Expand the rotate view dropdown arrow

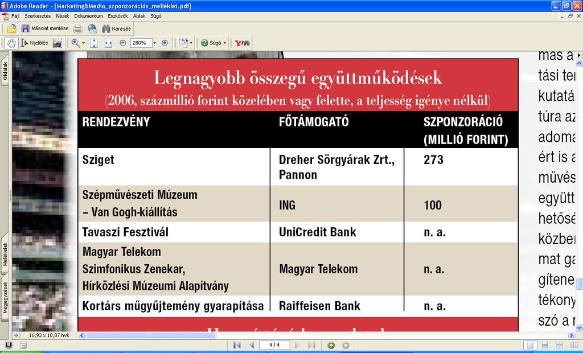coord(191,43)
